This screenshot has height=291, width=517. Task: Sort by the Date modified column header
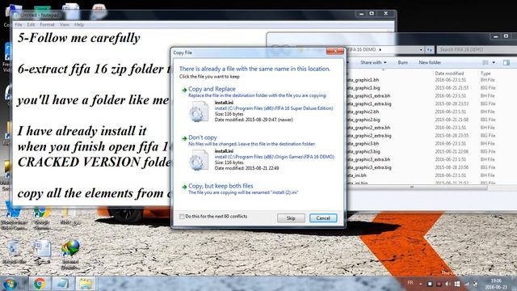(x=449, y=74)
